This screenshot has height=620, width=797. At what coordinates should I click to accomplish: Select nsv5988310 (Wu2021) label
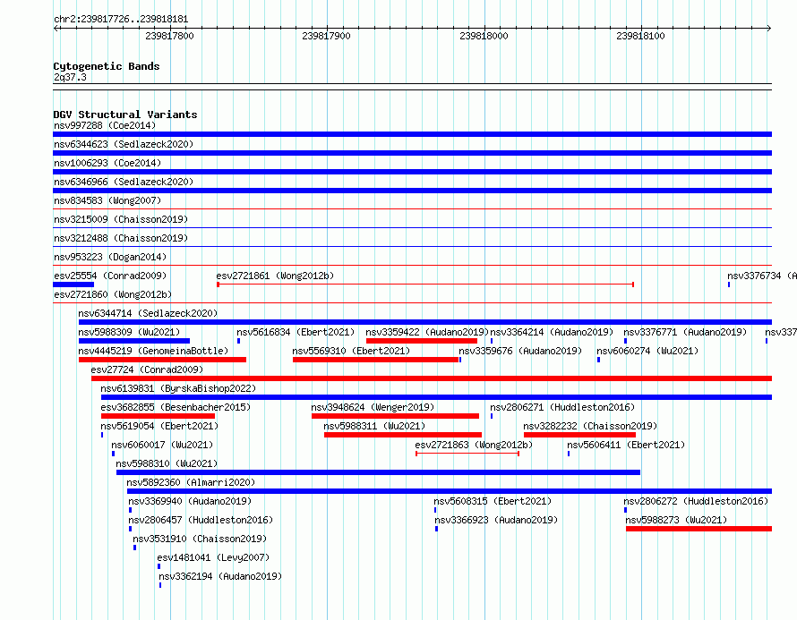click(x=167, y=463)
